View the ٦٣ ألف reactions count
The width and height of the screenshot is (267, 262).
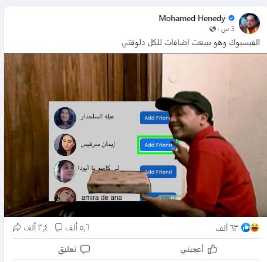coord(227,228)
